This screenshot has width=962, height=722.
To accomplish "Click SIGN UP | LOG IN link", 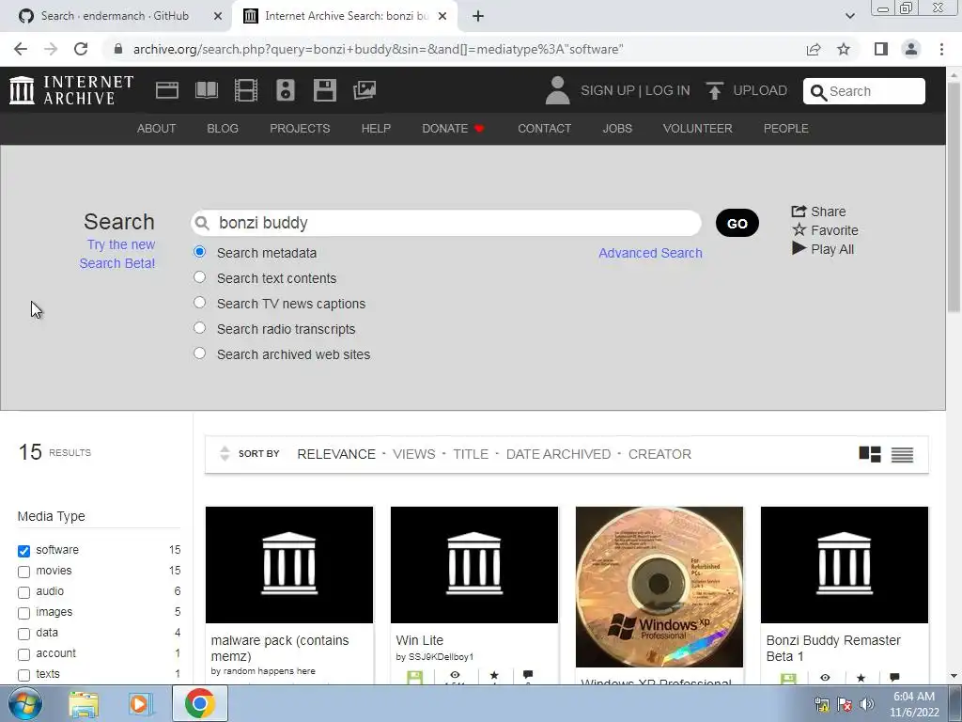I will pyautogui.click(x=635, y=90).
